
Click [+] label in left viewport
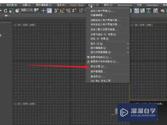(15, 104)
